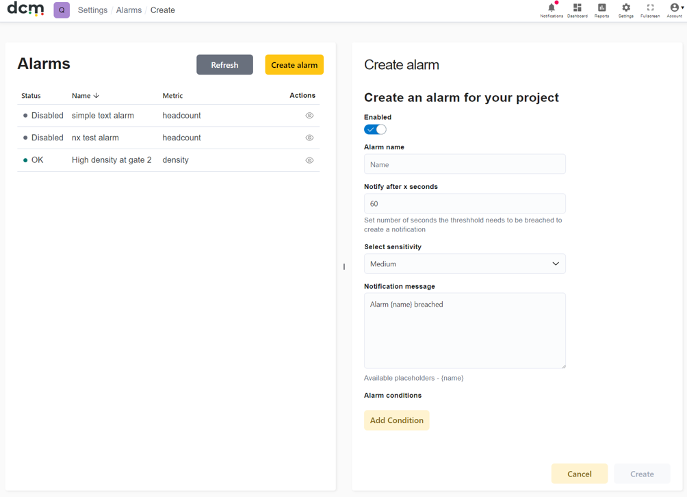Click the Add Condition button
The width and height of the screenshot is (687, 497).
(x=396, y=420)
